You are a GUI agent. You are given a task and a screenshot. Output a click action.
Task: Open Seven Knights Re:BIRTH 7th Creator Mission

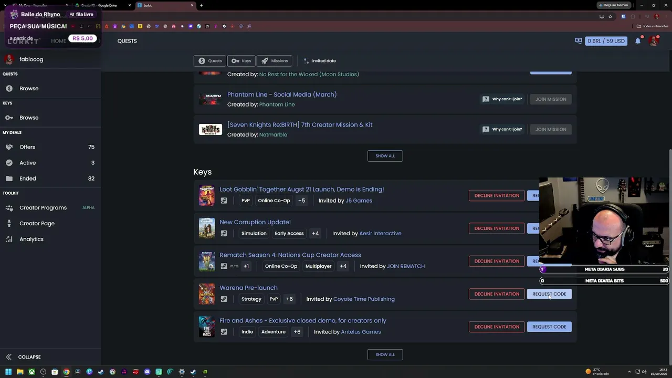point(300,125)
